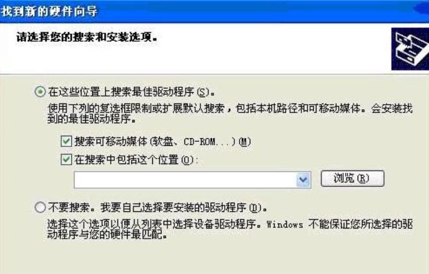The image size is (429, 274).
Task: Click the word Windows in the lower description
Action: click(x=285, y=225)
